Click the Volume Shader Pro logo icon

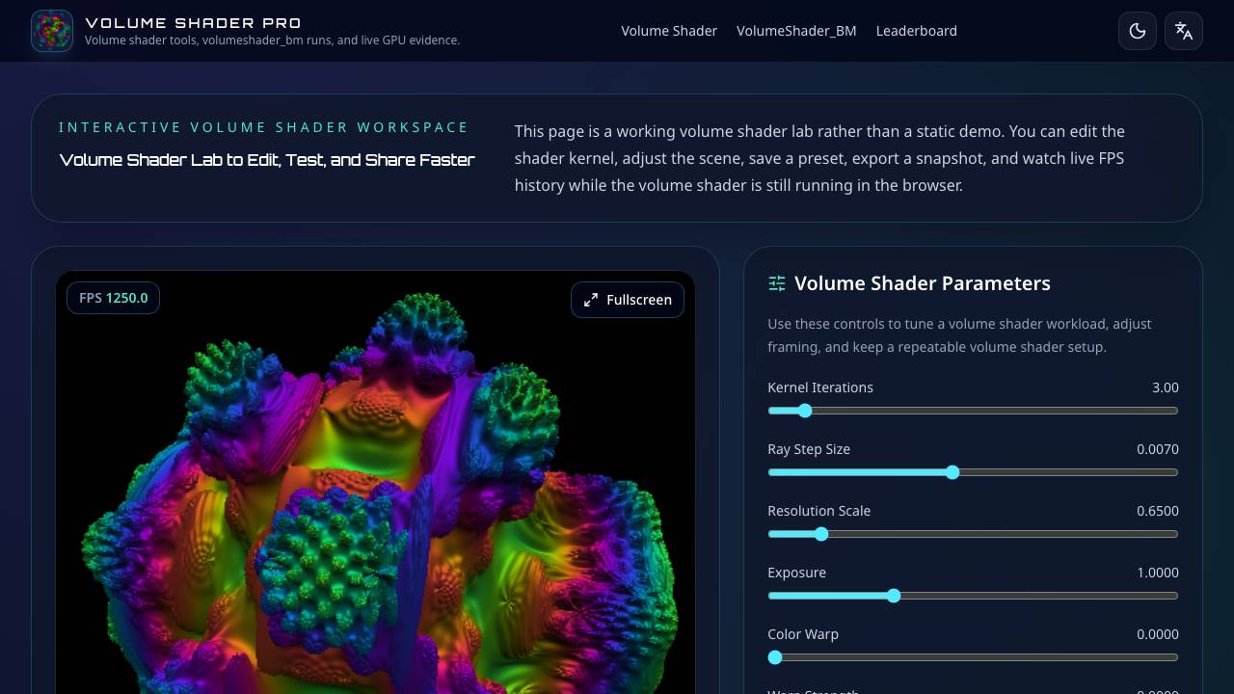[x=52, y=31]
